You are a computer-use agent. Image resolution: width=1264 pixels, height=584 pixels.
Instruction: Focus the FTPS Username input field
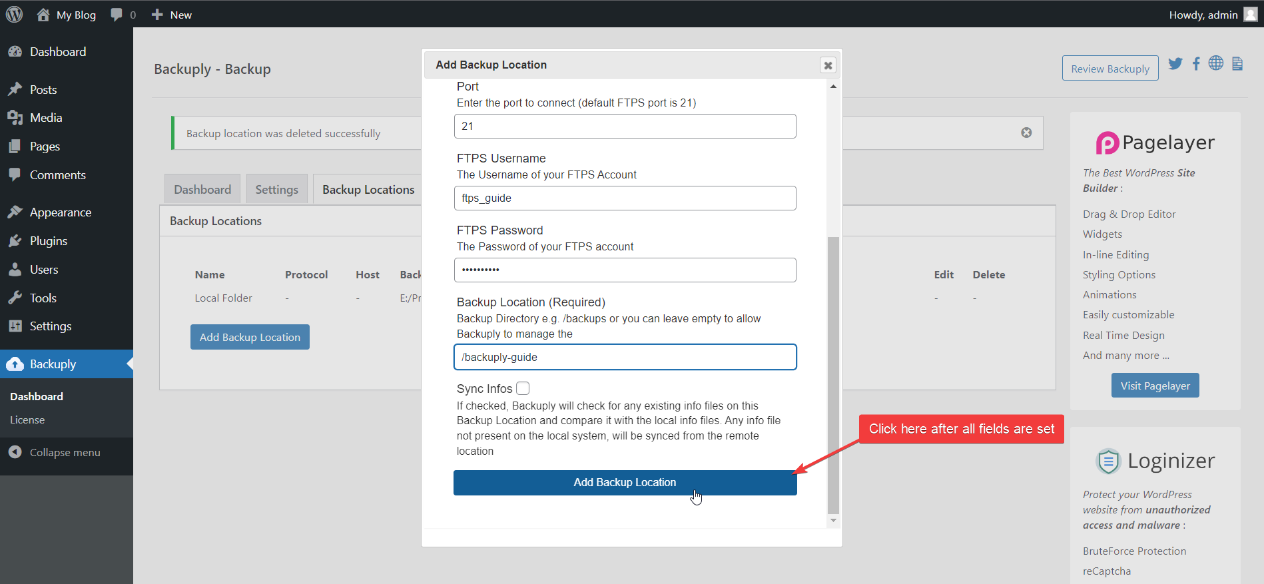[x=625, y=198]
